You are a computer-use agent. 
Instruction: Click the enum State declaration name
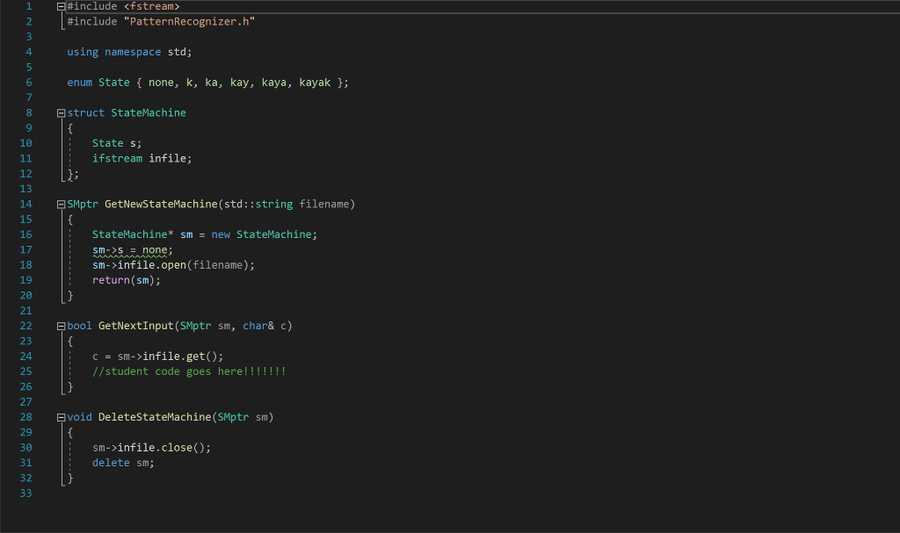coord(113,83)
